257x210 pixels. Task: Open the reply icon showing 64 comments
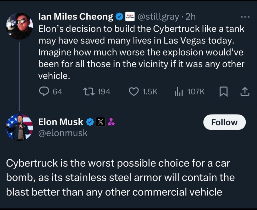click(x=44, y=91)
